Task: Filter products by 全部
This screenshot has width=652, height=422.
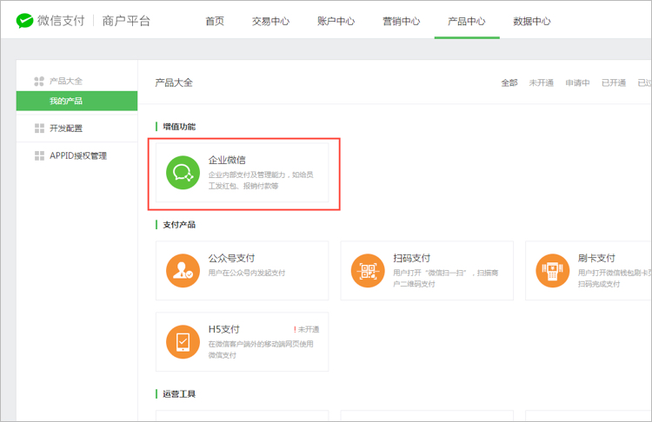Action: pos(509,82)
